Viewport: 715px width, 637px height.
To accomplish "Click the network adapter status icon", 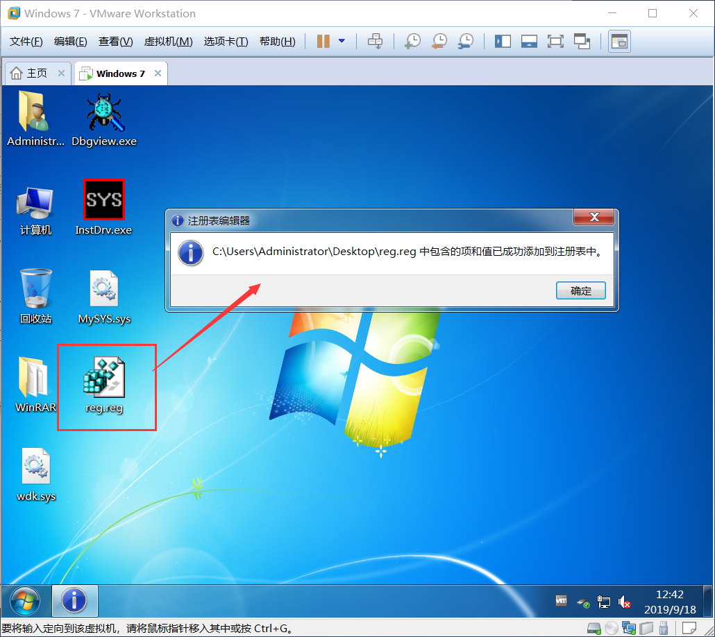I will coord(629,629).
